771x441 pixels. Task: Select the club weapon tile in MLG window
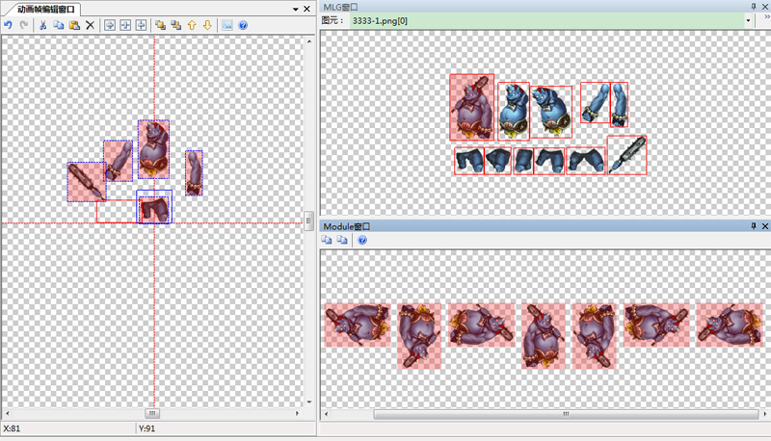[627, 155]
